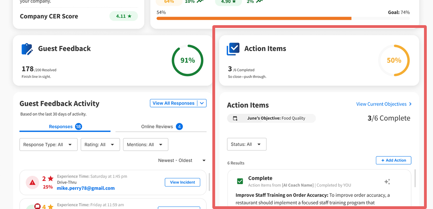Click the 18 badge on Responses tab

tap(79, 127)
